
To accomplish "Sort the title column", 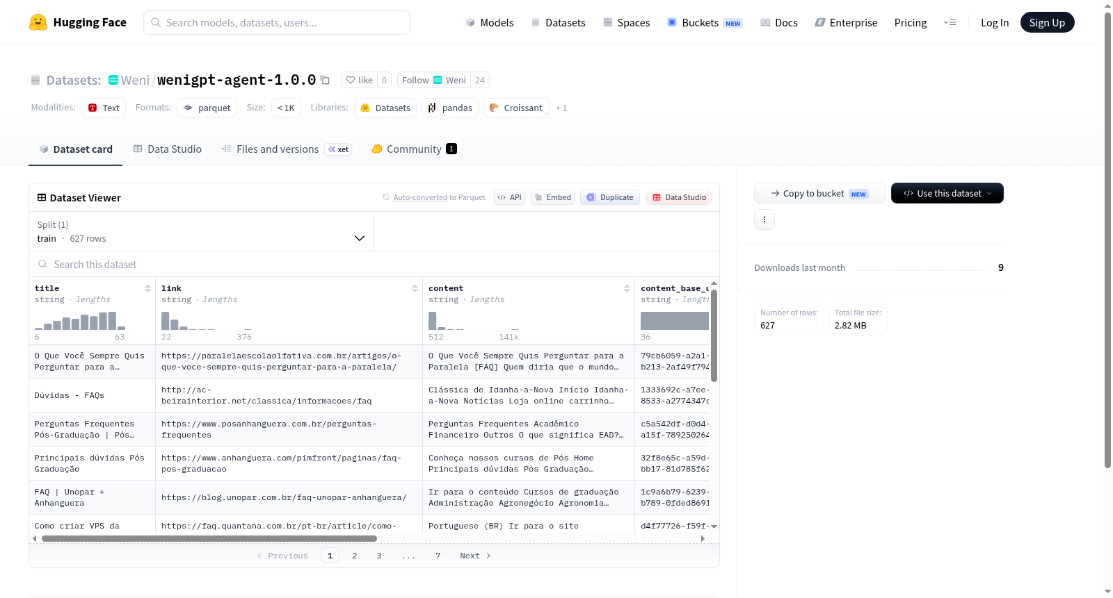I will click(147, 288).
